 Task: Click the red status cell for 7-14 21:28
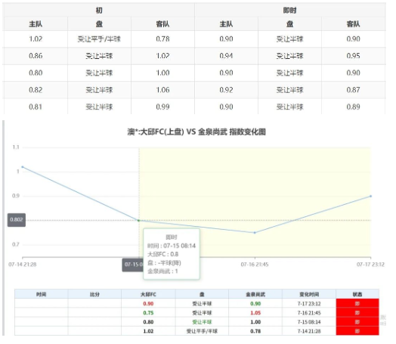pyautogui.click(x=357, y=331)
